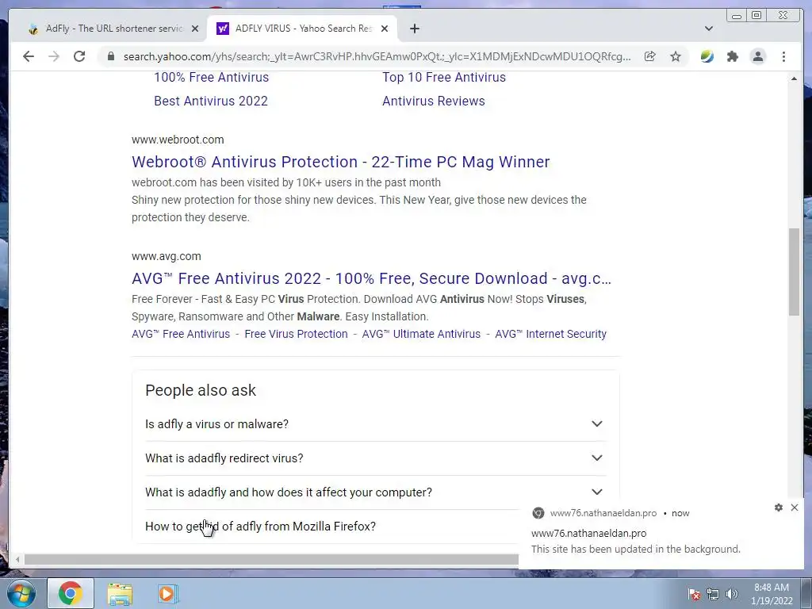Image resolution: width=812 pixels, height=609 pixels.
Task: Expand 'How to get rid of adfly from Mozilla Firefox?'
Action: (331, 527)
